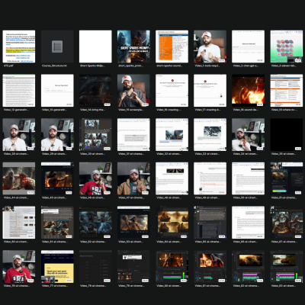305x305 pixels.
Task: Play the Video_18-sound-de... fiery thumbnail
Action: click(x=248, y=91)
